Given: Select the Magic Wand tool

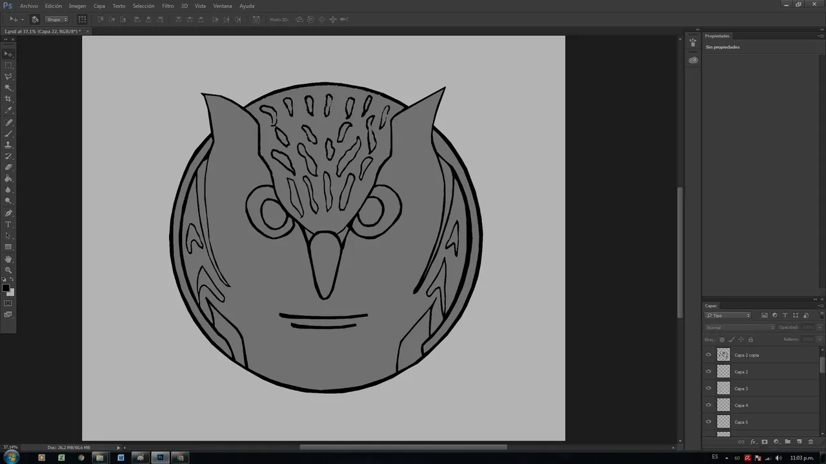Looking at the screenshot, I should 8,88.
